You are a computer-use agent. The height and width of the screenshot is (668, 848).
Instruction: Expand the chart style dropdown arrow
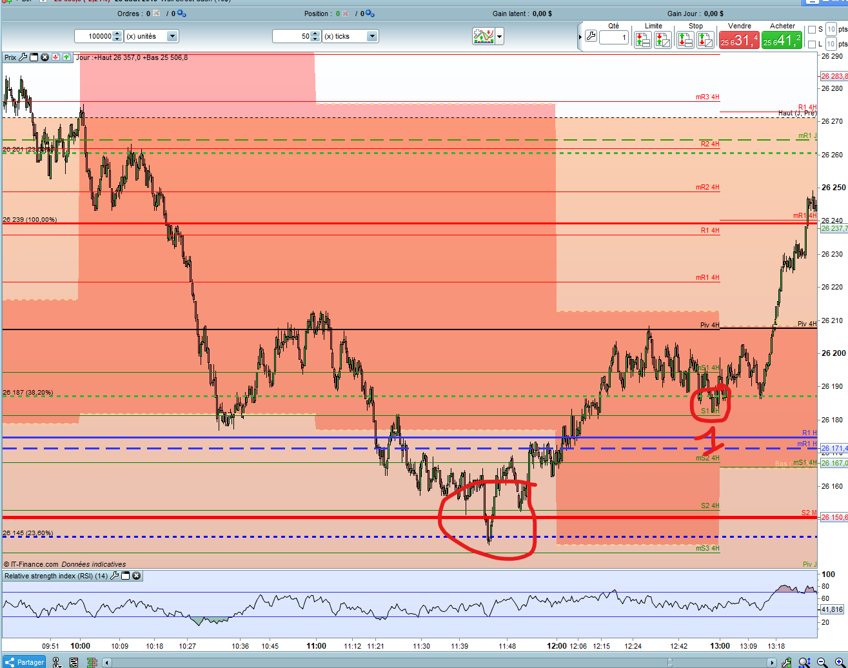click(x=500, y=37)
